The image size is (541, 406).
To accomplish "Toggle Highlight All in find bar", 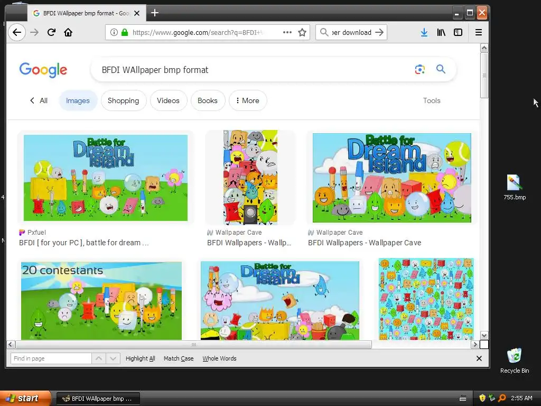I will click(x=140, y=358).
